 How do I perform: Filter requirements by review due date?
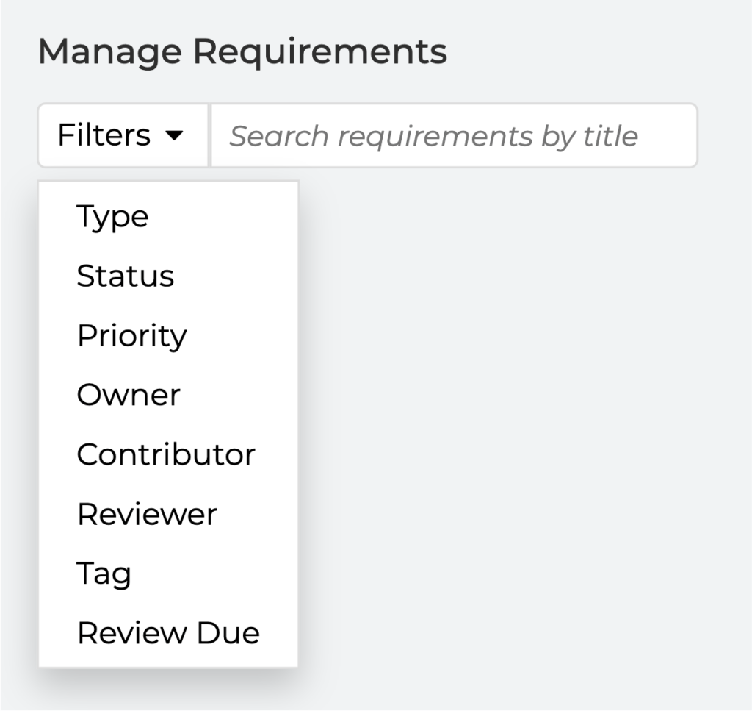coord(168,633)
